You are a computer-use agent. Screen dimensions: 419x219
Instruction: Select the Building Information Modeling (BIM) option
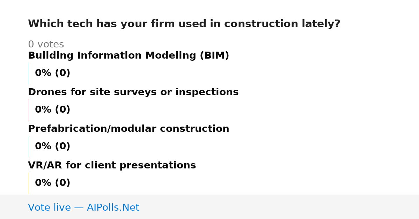128,56
